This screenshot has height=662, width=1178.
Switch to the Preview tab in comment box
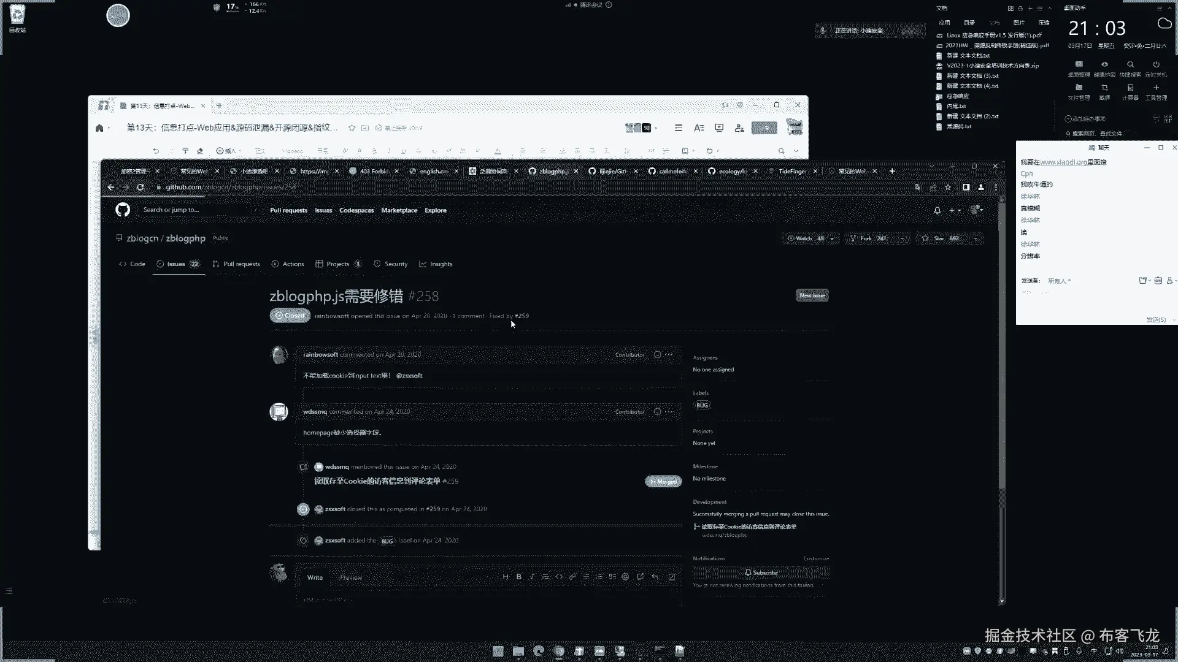tap(351, 577)
